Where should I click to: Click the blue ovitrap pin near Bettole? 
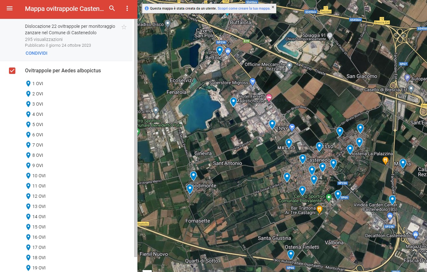pyautogui.click(x=220, y=51)
